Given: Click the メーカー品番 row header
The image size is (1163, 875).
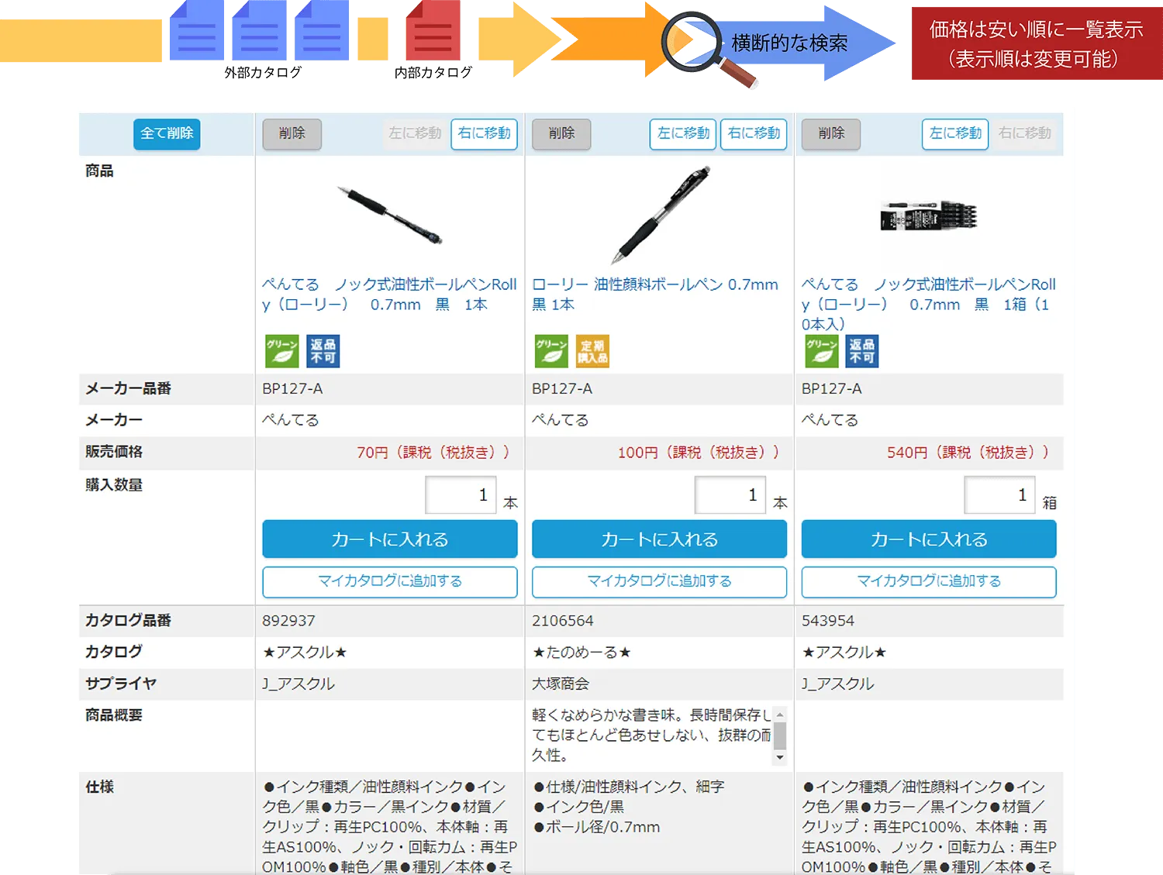Looking at the screenshot, I should (x=128, y=388).
